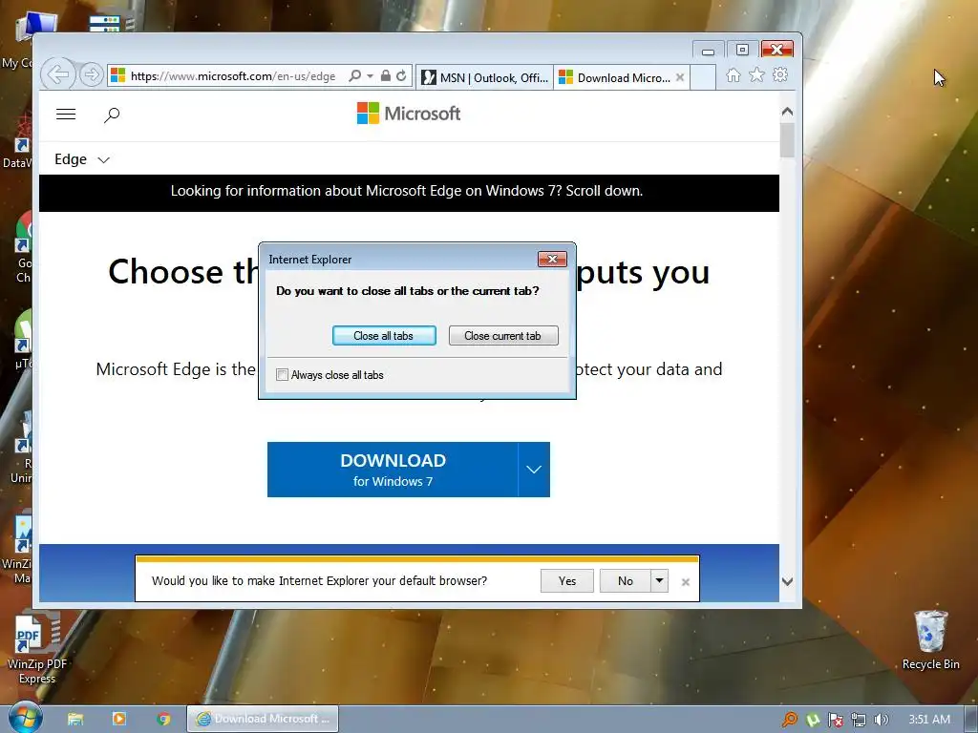
Task: Click the page search magnifier icon
Action: 112,115
